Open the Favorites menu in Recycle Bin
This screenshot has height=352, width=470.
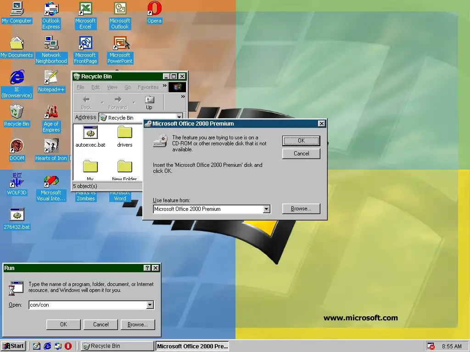[148, 87]
